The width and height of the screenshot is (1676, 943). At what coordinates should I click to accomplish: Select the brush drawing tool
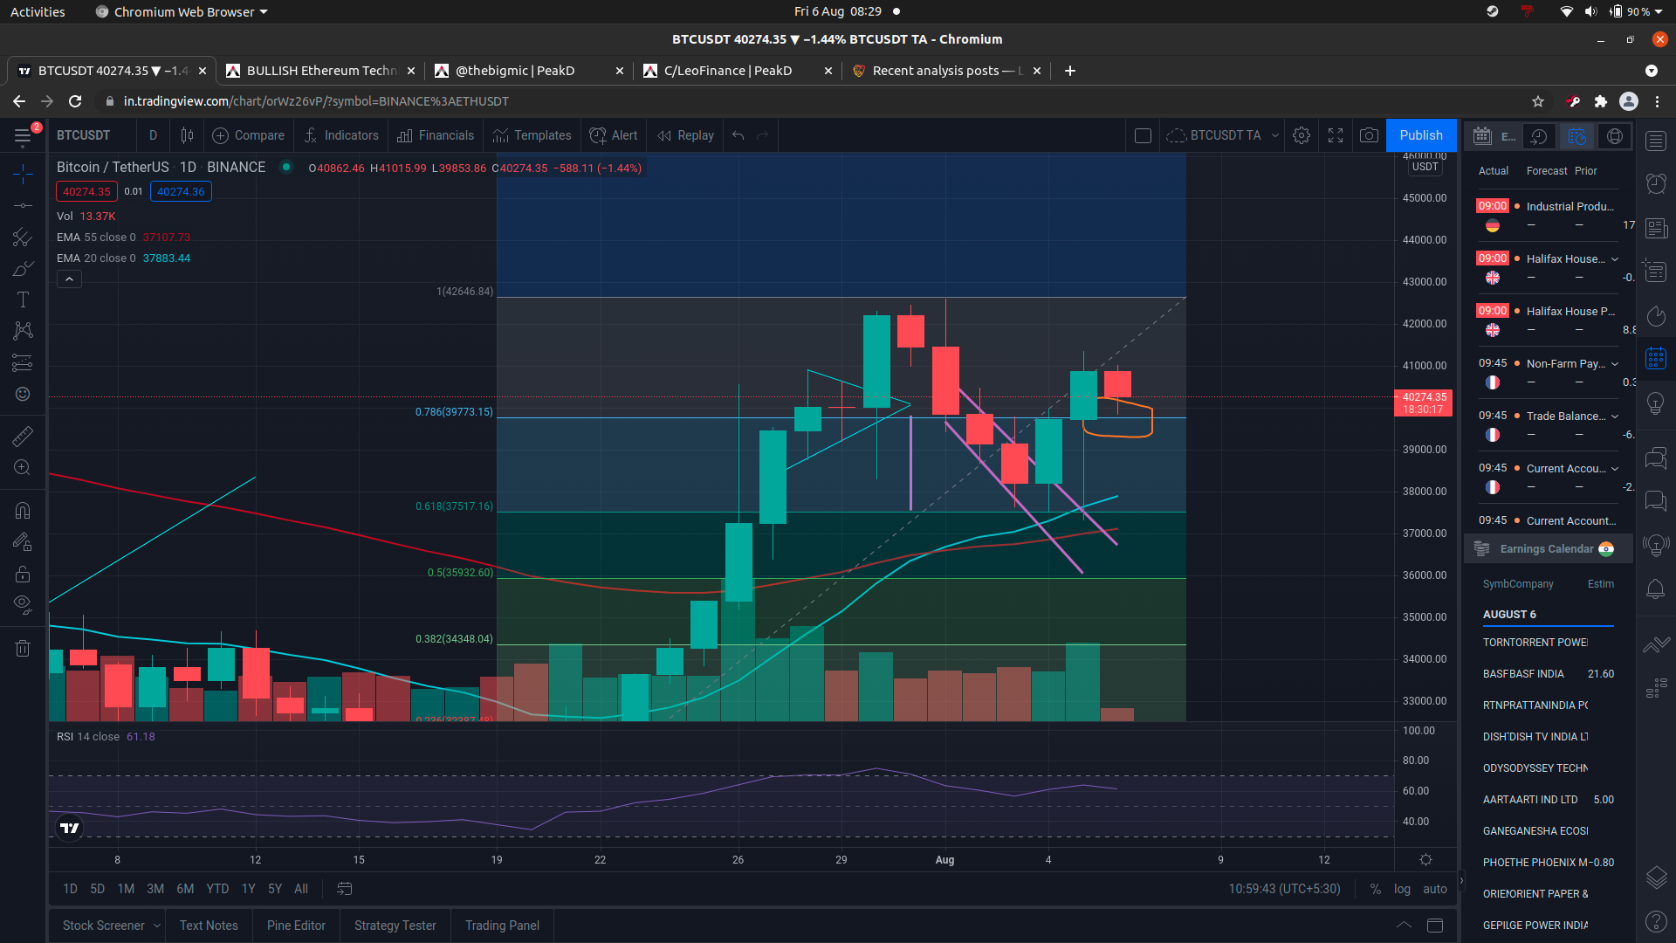click(x=23, y=268)
